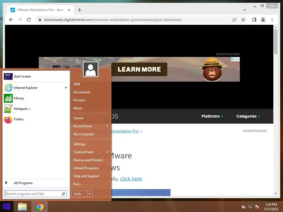283x212 pixels.
Task: Click the scrollbar down arrow
Action: pos(276,194)
